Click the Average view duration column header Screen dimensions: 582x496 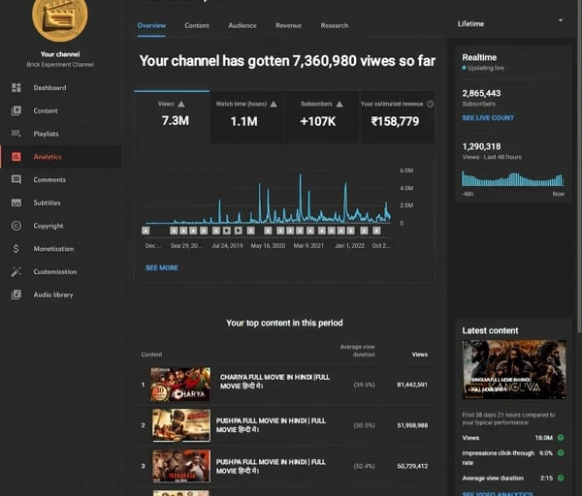(357, 351)
